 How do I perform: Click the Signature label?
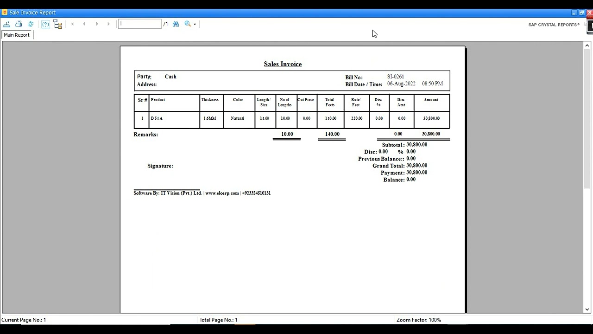click(160, 166)
